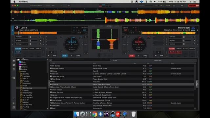Click layout icon left of settings gear
Image resolution: width=210 pixels, height=118 pixels.
(x=174, y=6)
